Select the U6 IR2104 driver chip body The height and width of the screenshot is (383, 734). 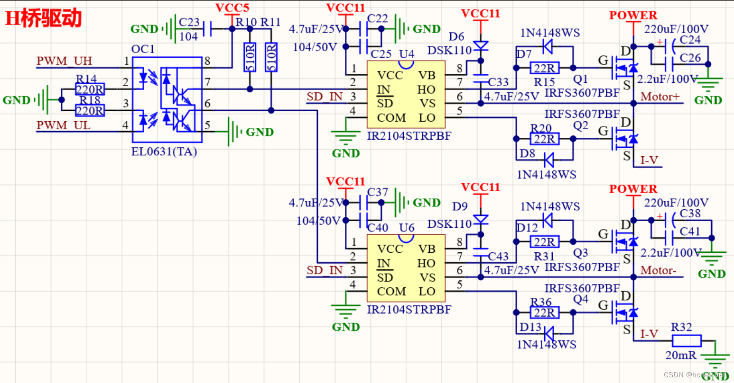click(406, 268)
